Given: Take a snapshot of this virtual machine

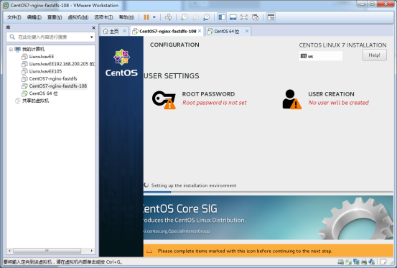Looking at the screenshot, I should pos(184,17).
